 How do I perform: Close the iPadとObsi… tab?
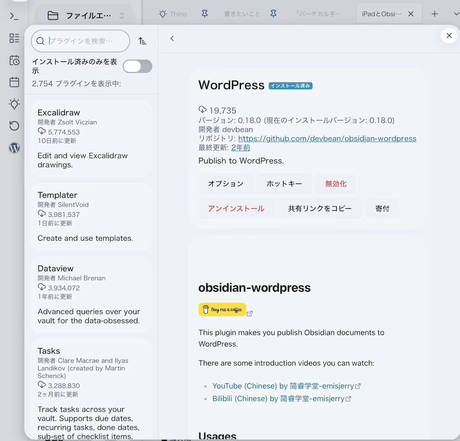411,14
